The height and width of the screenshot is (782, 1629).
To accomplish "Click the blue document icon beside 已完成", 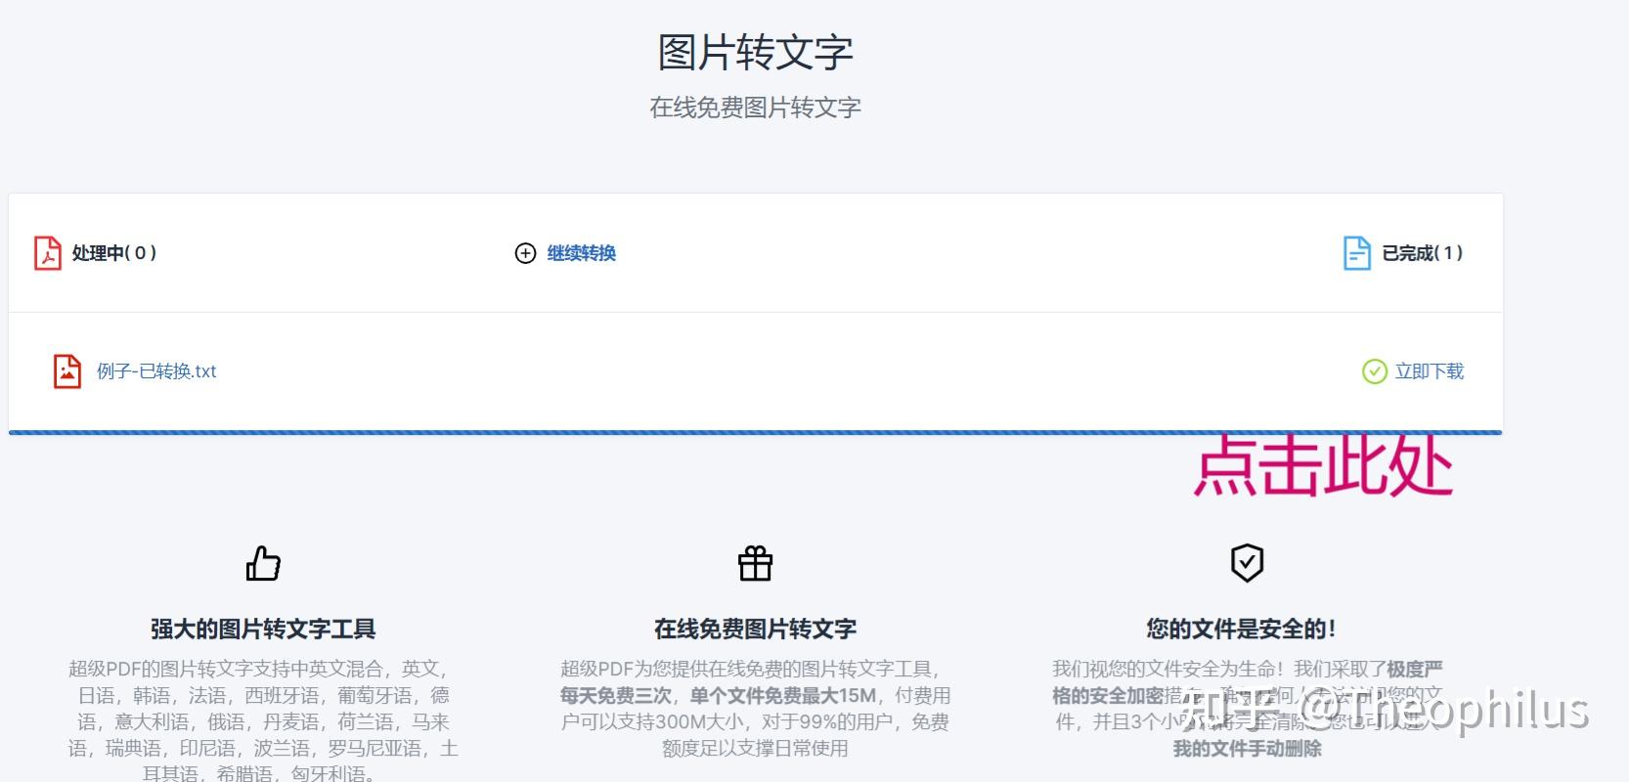I will coord(1357,253).
